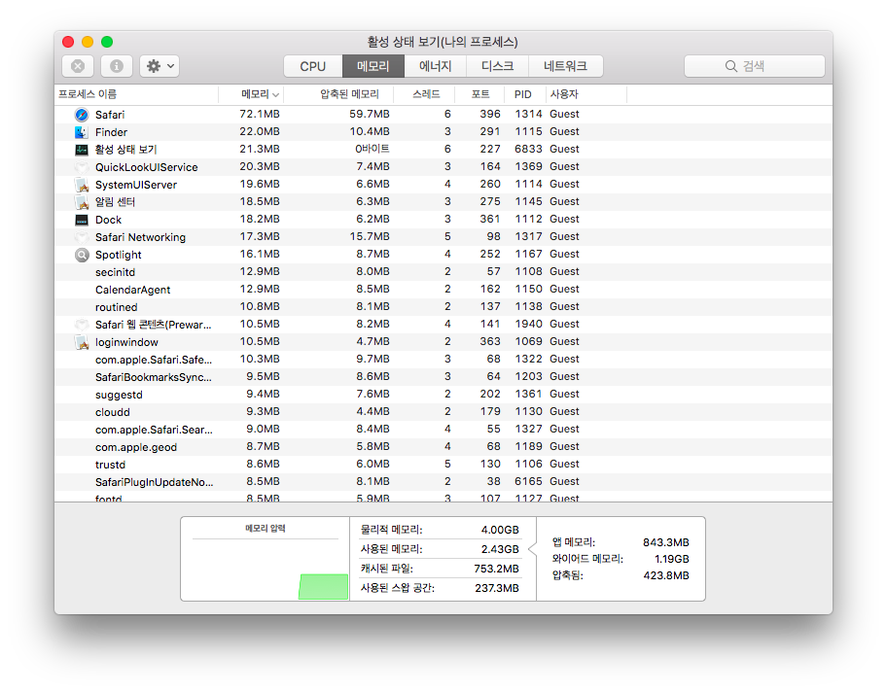The width and height of the screenshot is (887, 692).
Task: Open the process info inspector icon
Action: point(117,66)
